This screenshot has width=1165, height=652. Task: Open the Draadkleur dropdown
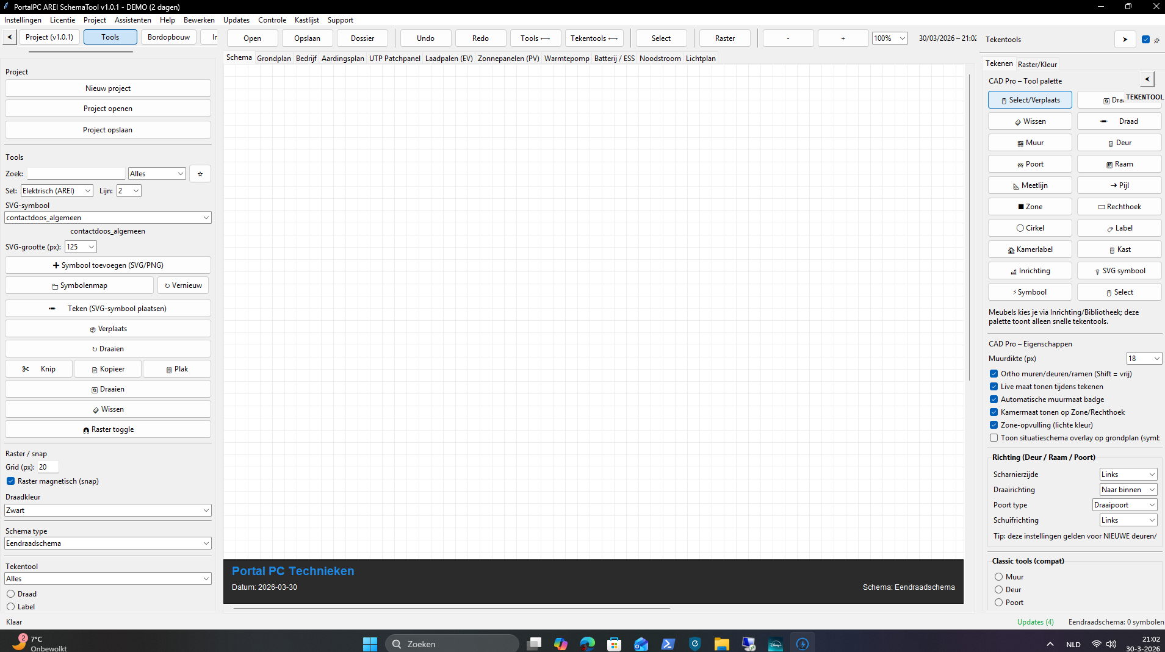[108, 510]
